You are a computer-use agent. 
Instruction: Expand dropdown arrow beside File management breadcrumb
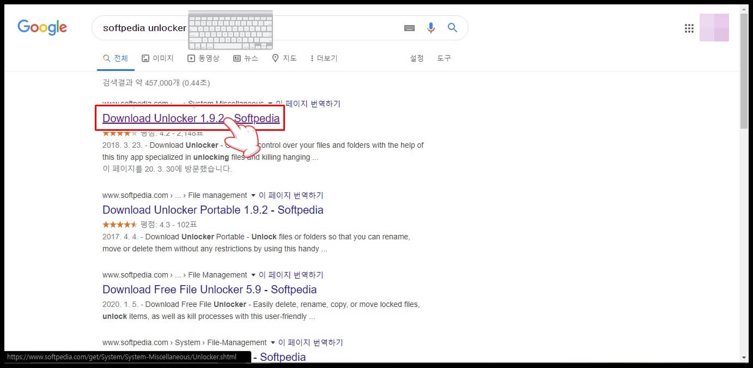click(253, 195)
